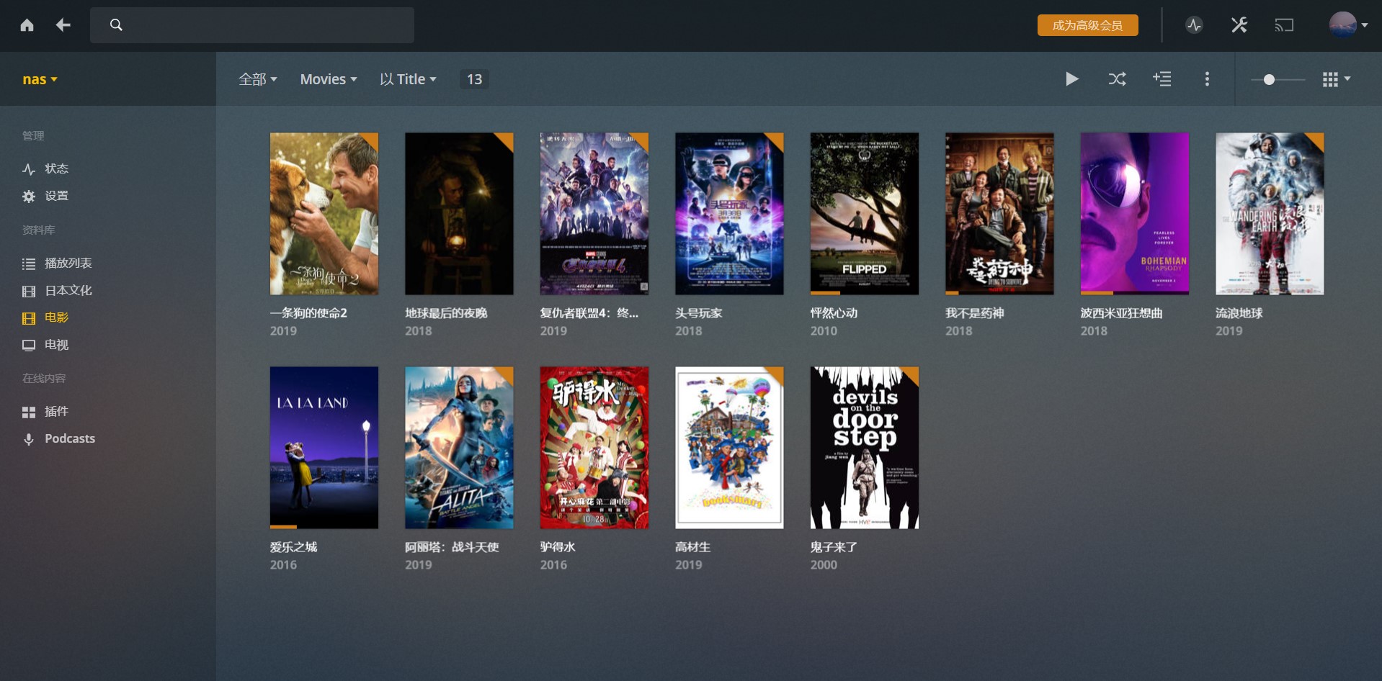
Task: Click the search magnifier icon
Action: tap(116, 25)
